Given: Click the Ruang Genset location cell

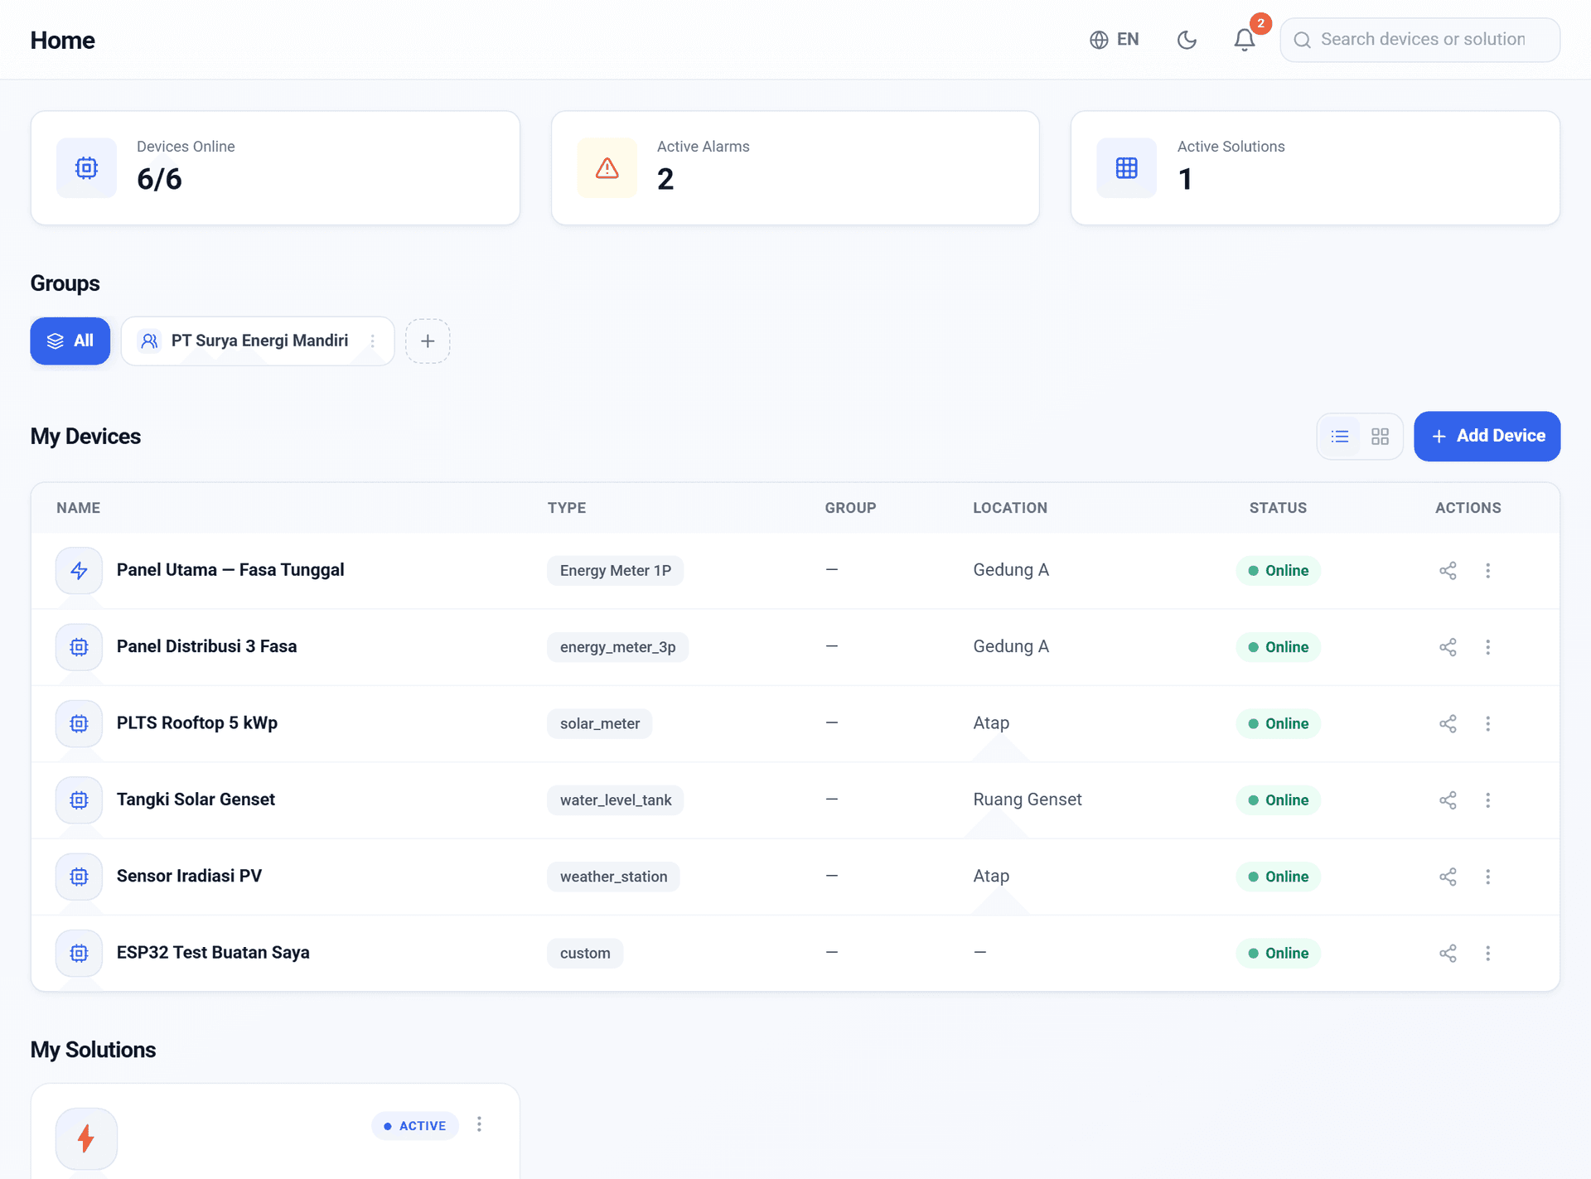Looking at the screenshot, I should tap(1028, 800).
